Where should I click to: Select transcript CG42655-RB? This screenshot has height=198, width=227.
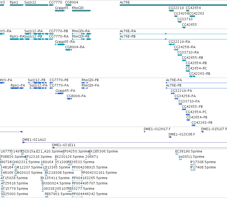click(x=192, y=58)
